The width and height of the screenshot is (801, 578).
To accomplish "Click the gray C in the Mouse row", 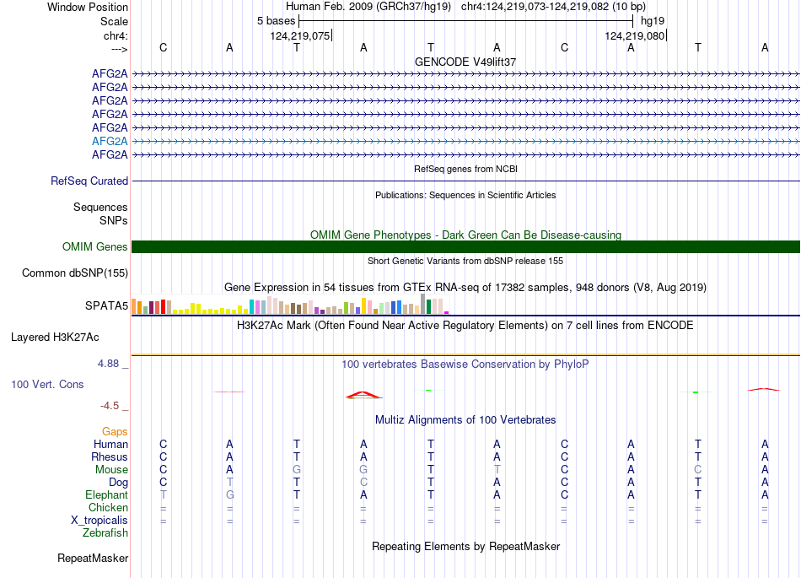I will pyautogui.click(x=698, y=470).
